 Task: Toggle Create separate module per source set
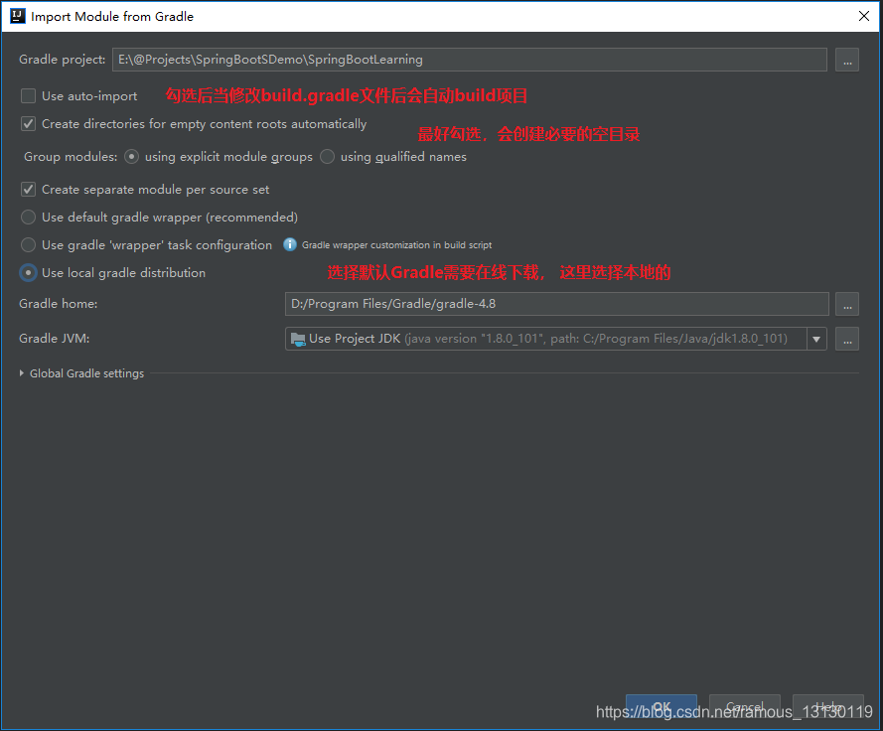tap(28, 190)
